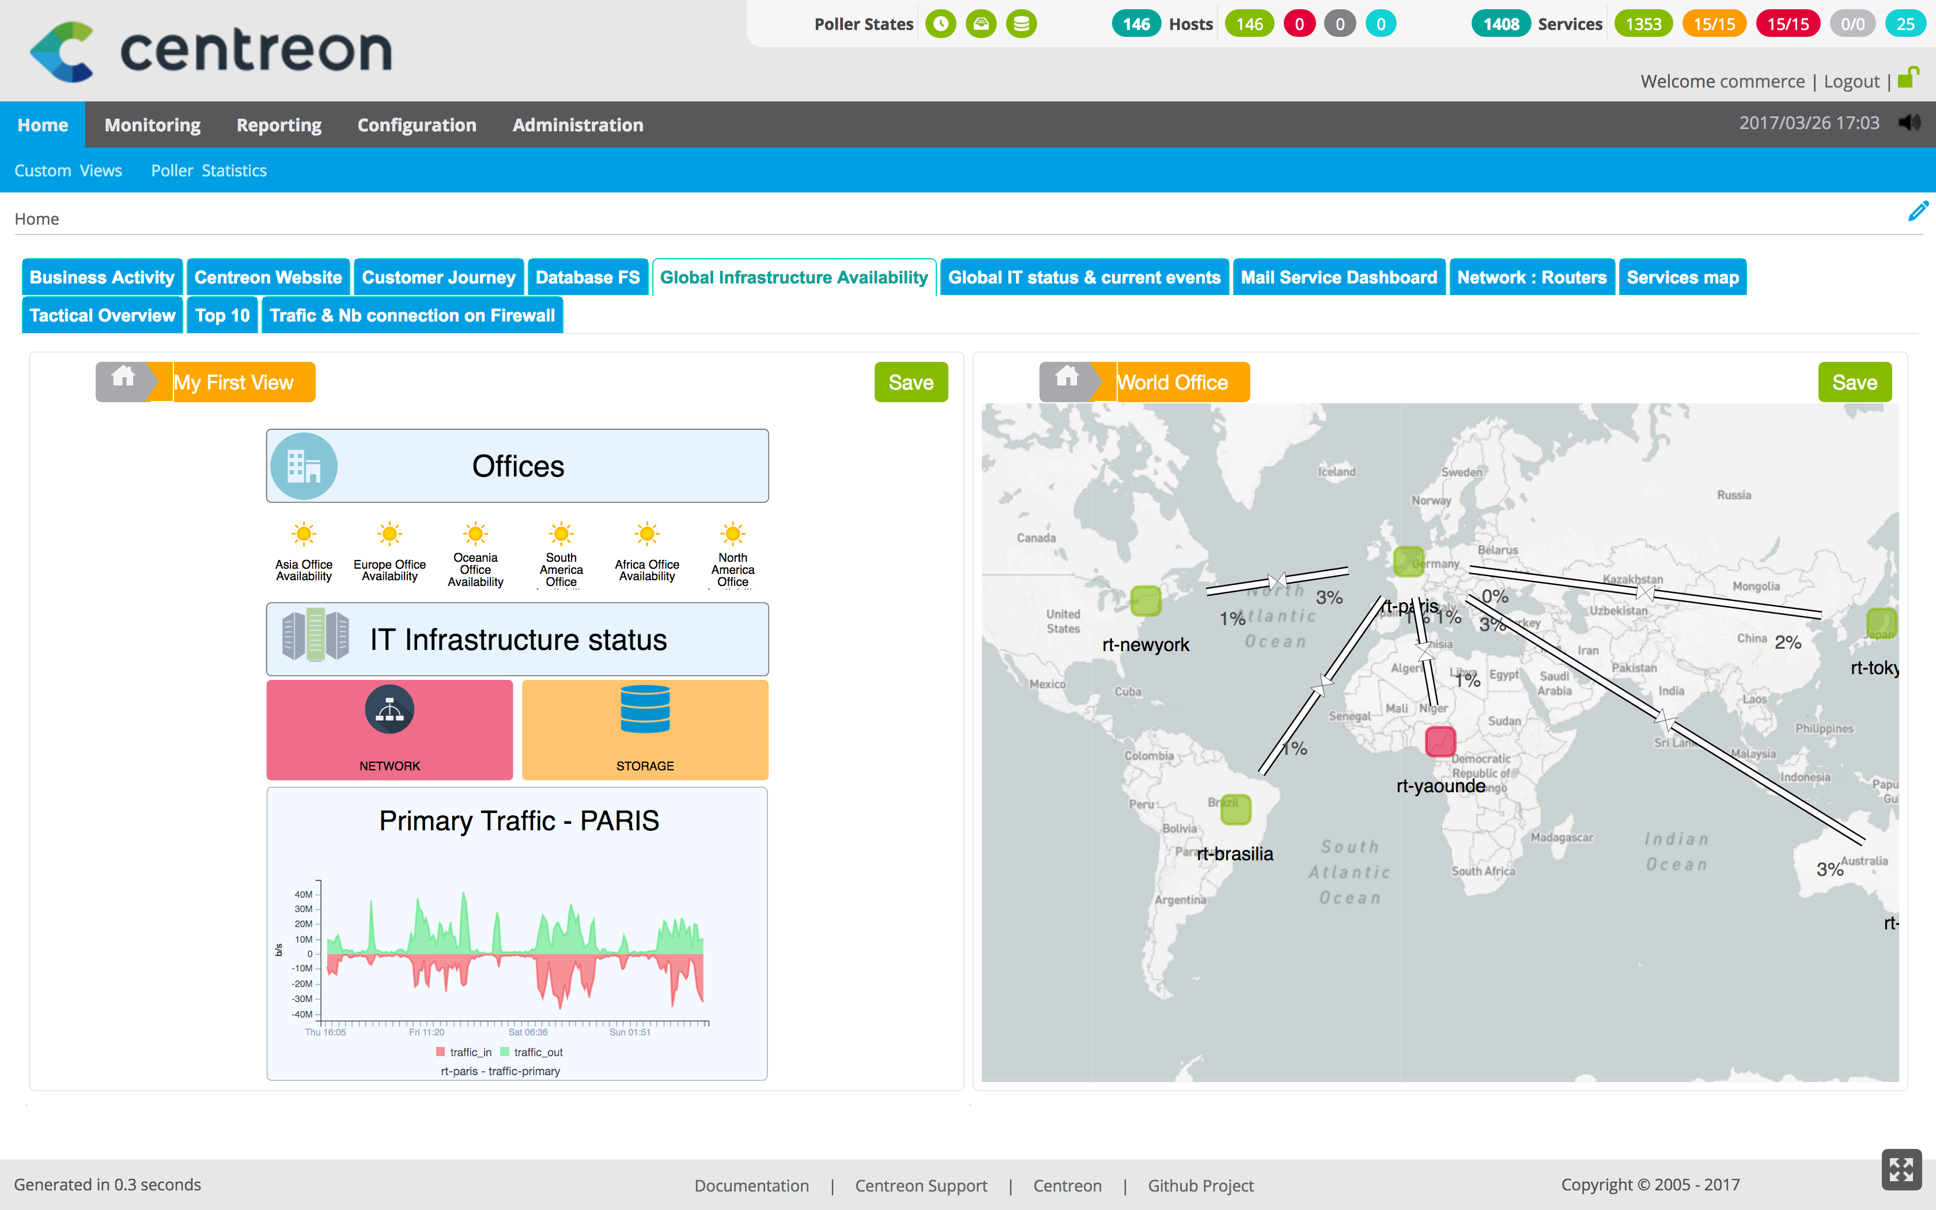Click the North America Office sun icon
The width and height of the screenshot is (1936, 1210).
(x=731, y=535)
